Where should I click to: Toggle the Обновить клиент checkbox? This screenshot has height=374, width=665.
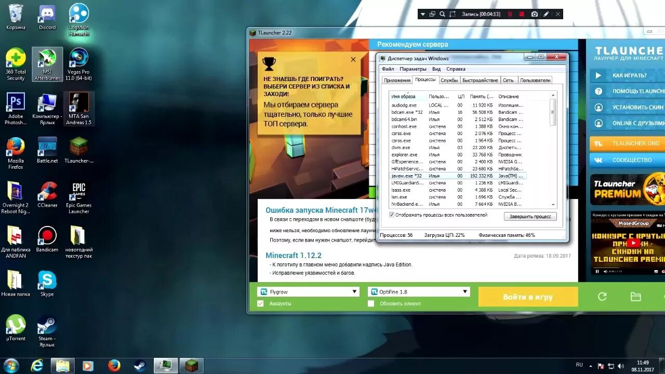coord(371,303)
